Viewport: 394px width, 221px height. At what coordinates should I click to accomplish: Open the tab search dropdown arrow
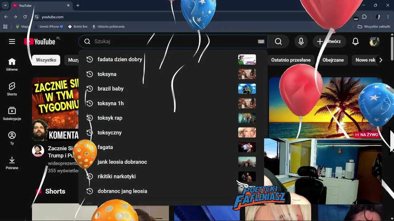click(5, 6)
